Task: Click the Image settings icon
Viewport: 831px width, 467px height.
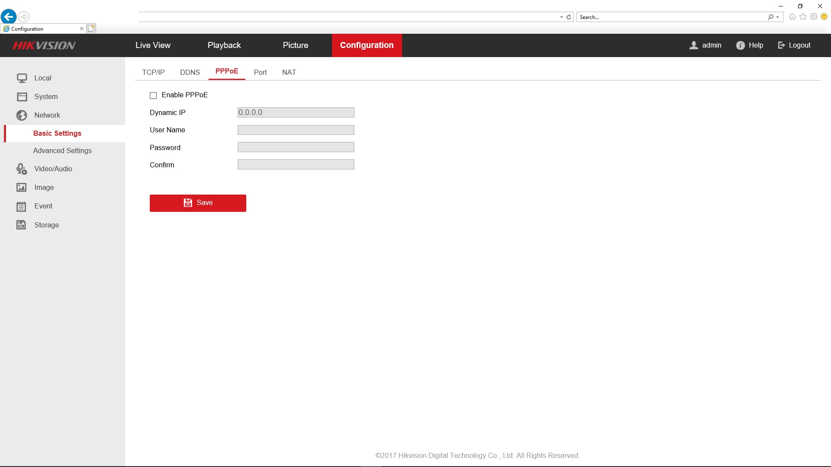Action: pyautogui.click(x=22, y=188)
